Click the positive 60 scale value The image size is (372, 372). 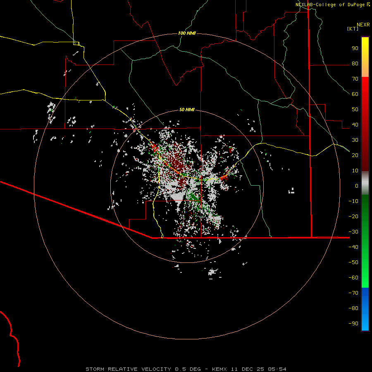pyautogui.click(x=355, y=94)
